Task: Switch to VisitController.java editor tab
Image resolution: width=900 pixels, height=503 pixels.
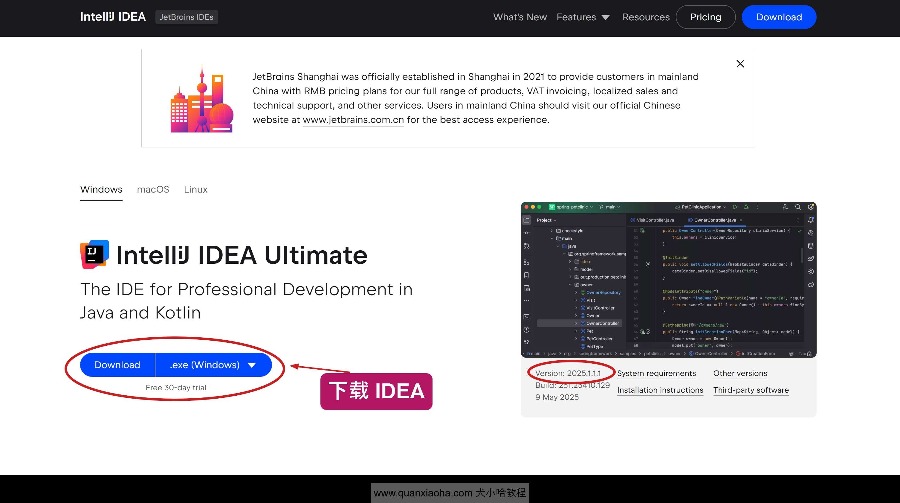Action: click(x=652, y=220)
